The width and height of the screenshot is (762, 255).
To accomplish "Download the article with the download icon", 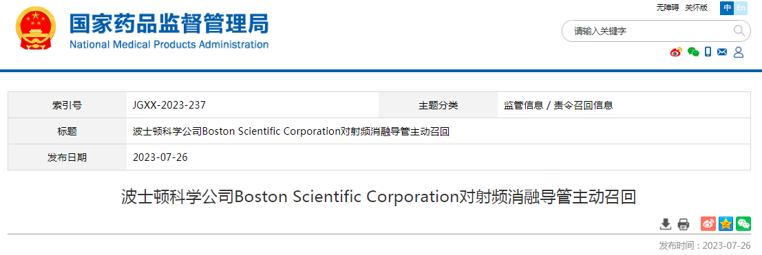I will [x=666, y=224].
